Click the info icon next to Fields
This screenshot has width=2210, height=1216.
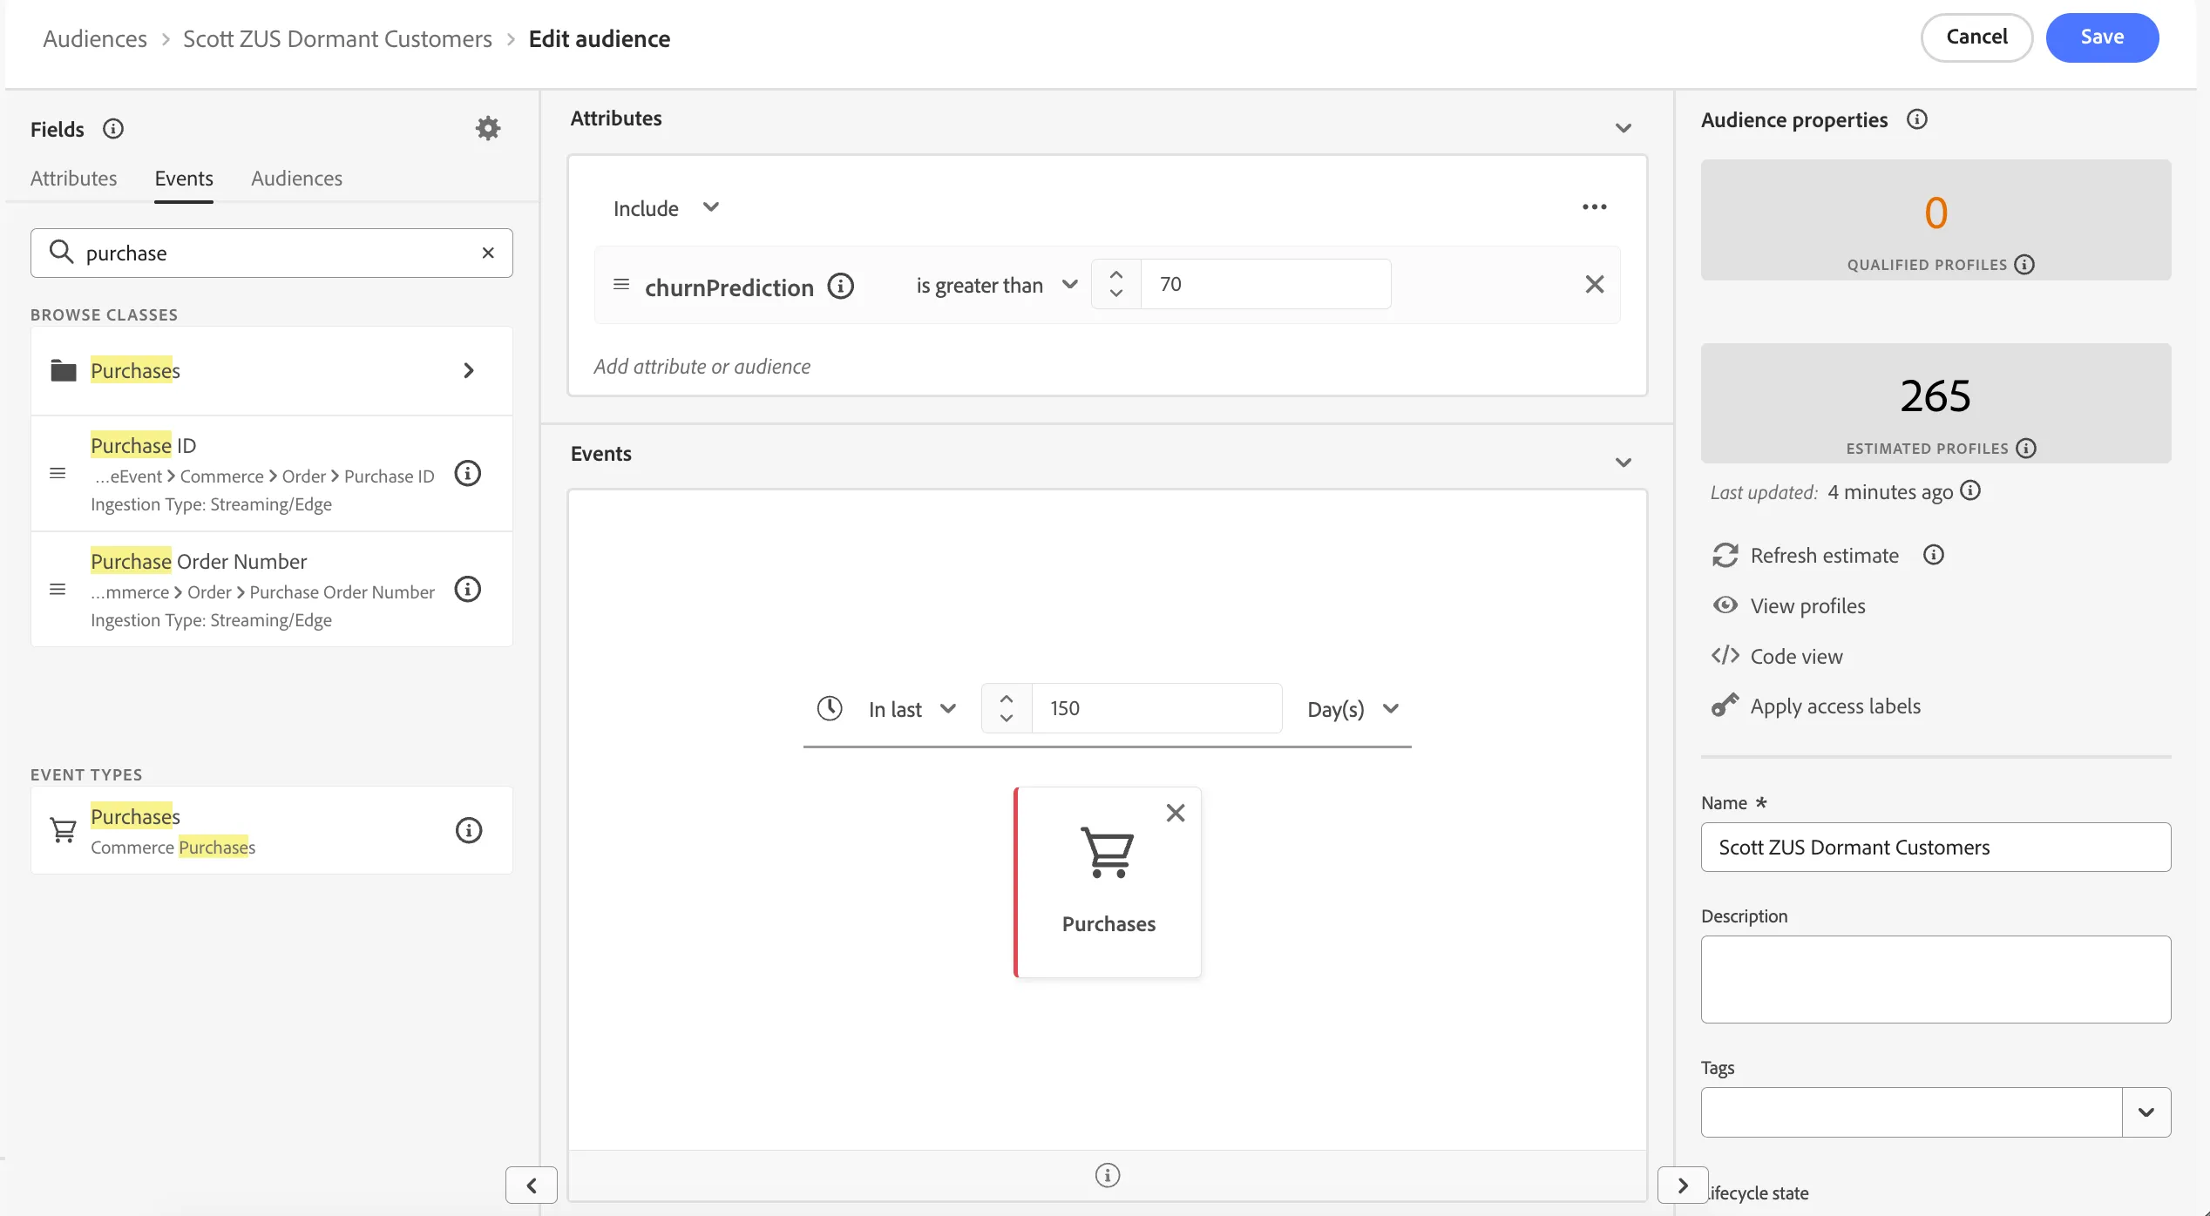pos(113,129)
